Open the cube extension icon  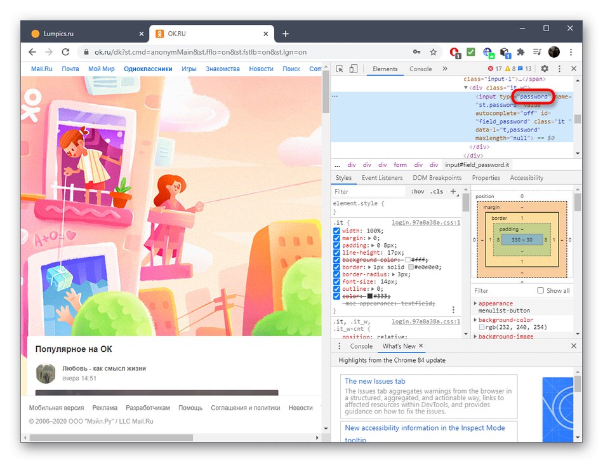tap(505, 52)
